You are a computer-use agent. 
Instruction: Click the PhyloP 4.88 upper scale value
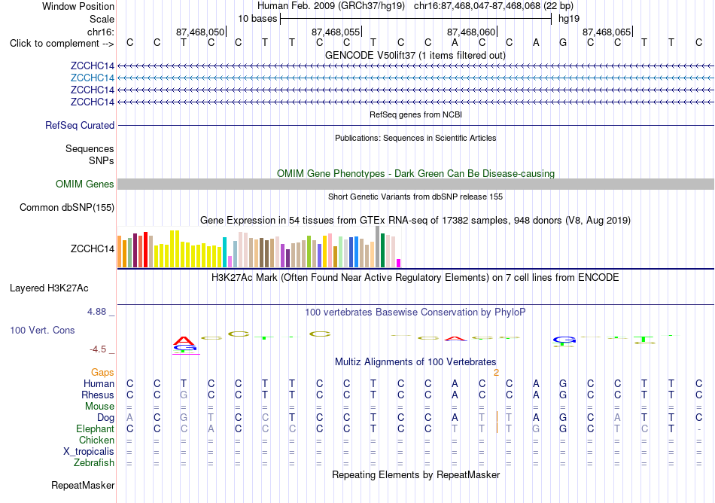click(96, 312)
